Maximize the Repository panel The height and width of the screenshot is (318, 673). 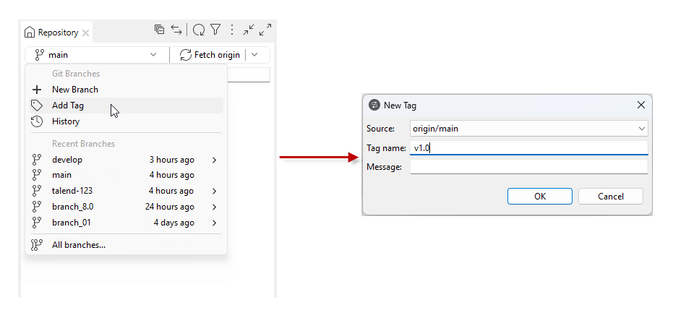coord(265,30)
